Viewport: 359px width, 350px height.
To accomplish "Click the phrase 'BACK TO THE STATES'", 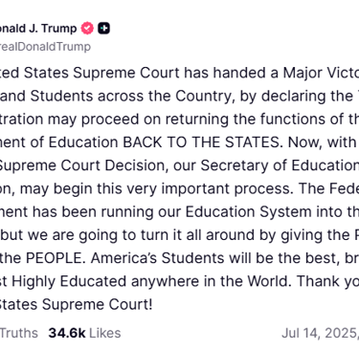I will 203,142.
